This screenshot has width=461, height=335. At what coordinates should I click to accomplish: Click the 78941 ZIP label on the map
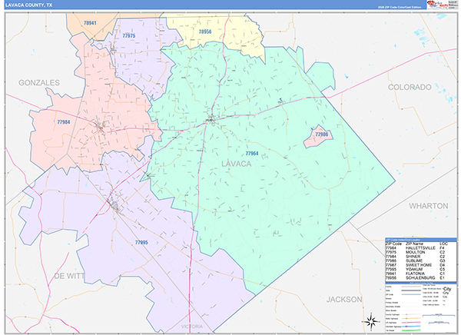(x=90, y=23)
